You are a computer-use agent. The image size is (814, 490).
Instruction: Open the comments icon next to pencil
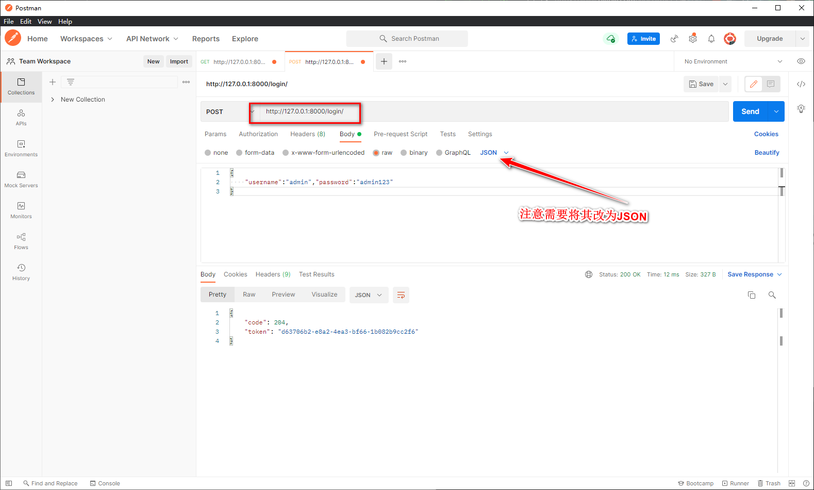(x=771, y=84)
